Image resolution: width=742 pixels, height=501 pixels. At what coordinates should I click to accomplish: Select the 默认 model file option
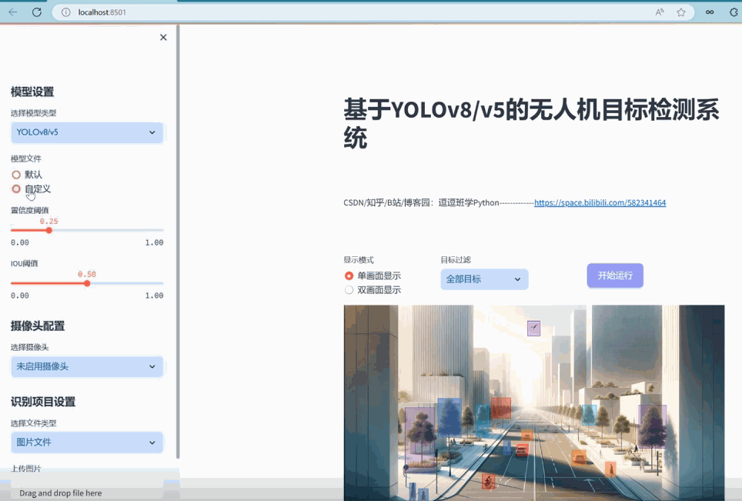[x=15, y=174]
